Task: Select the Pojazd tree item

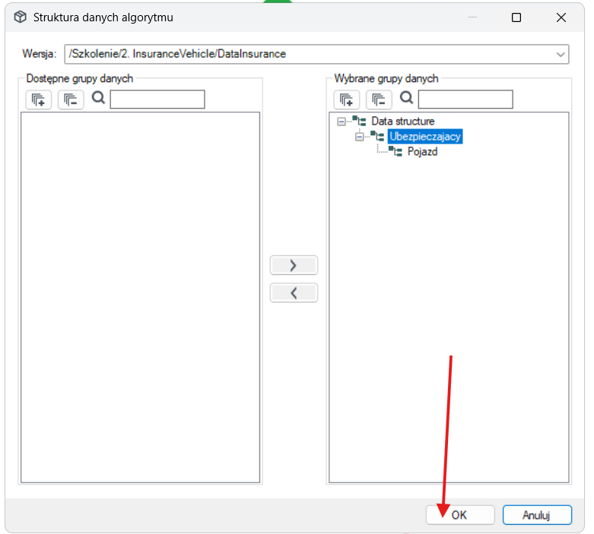Action: [422, 151]
